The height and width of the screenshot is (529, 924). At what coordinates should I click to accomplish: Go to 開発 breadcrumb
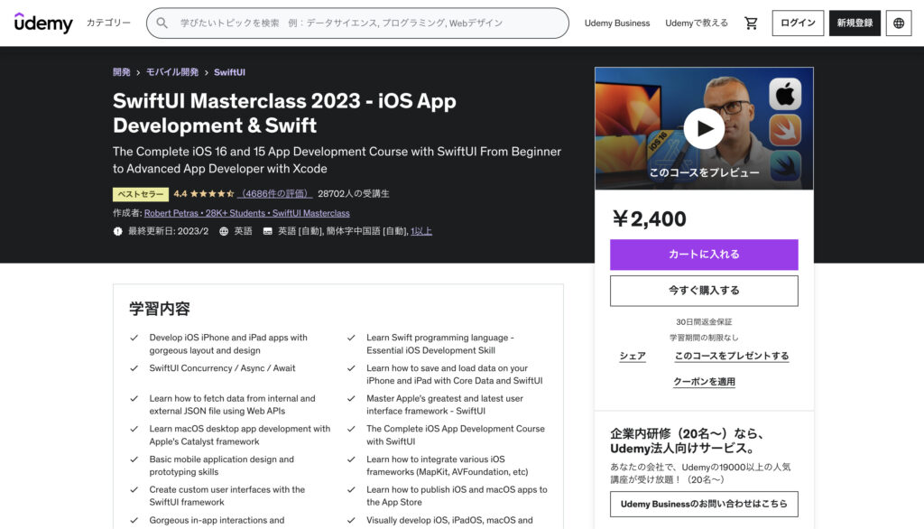122,72
